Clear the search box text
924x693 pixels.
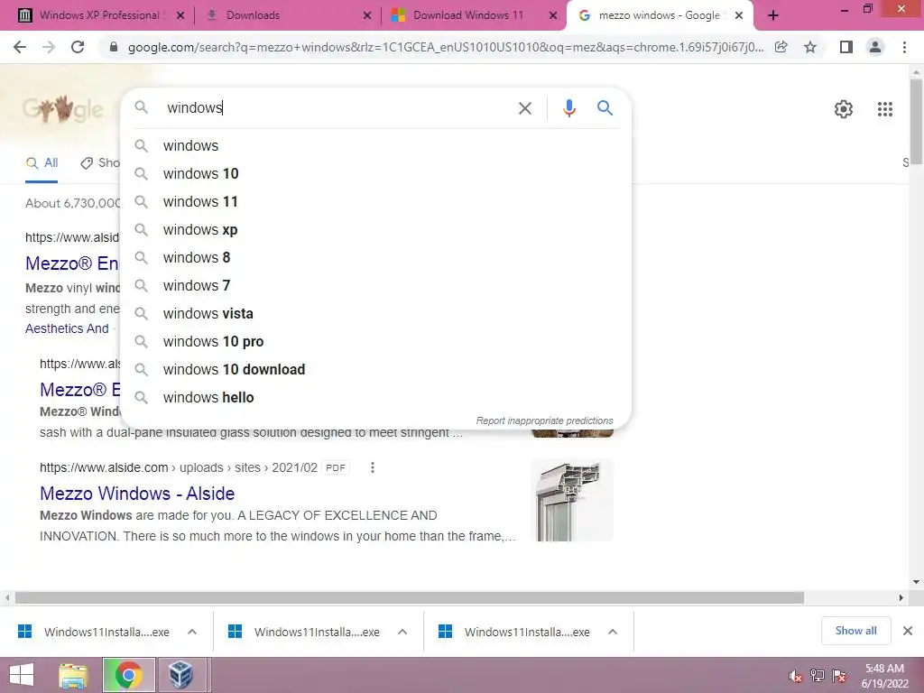click(x=524, y=108)
